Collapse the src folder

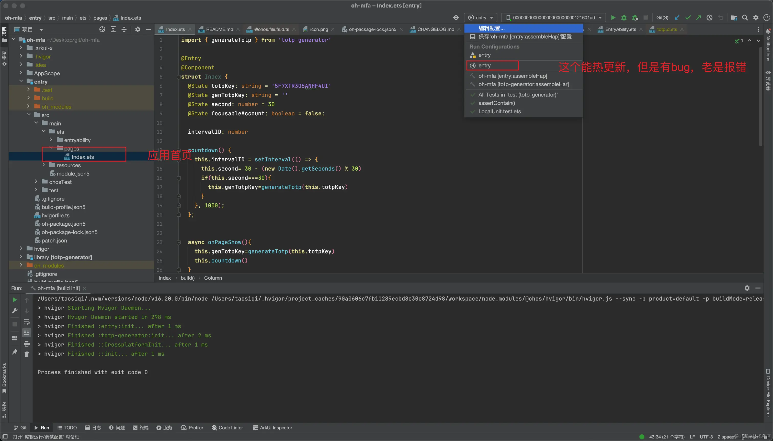coord(28,115)
